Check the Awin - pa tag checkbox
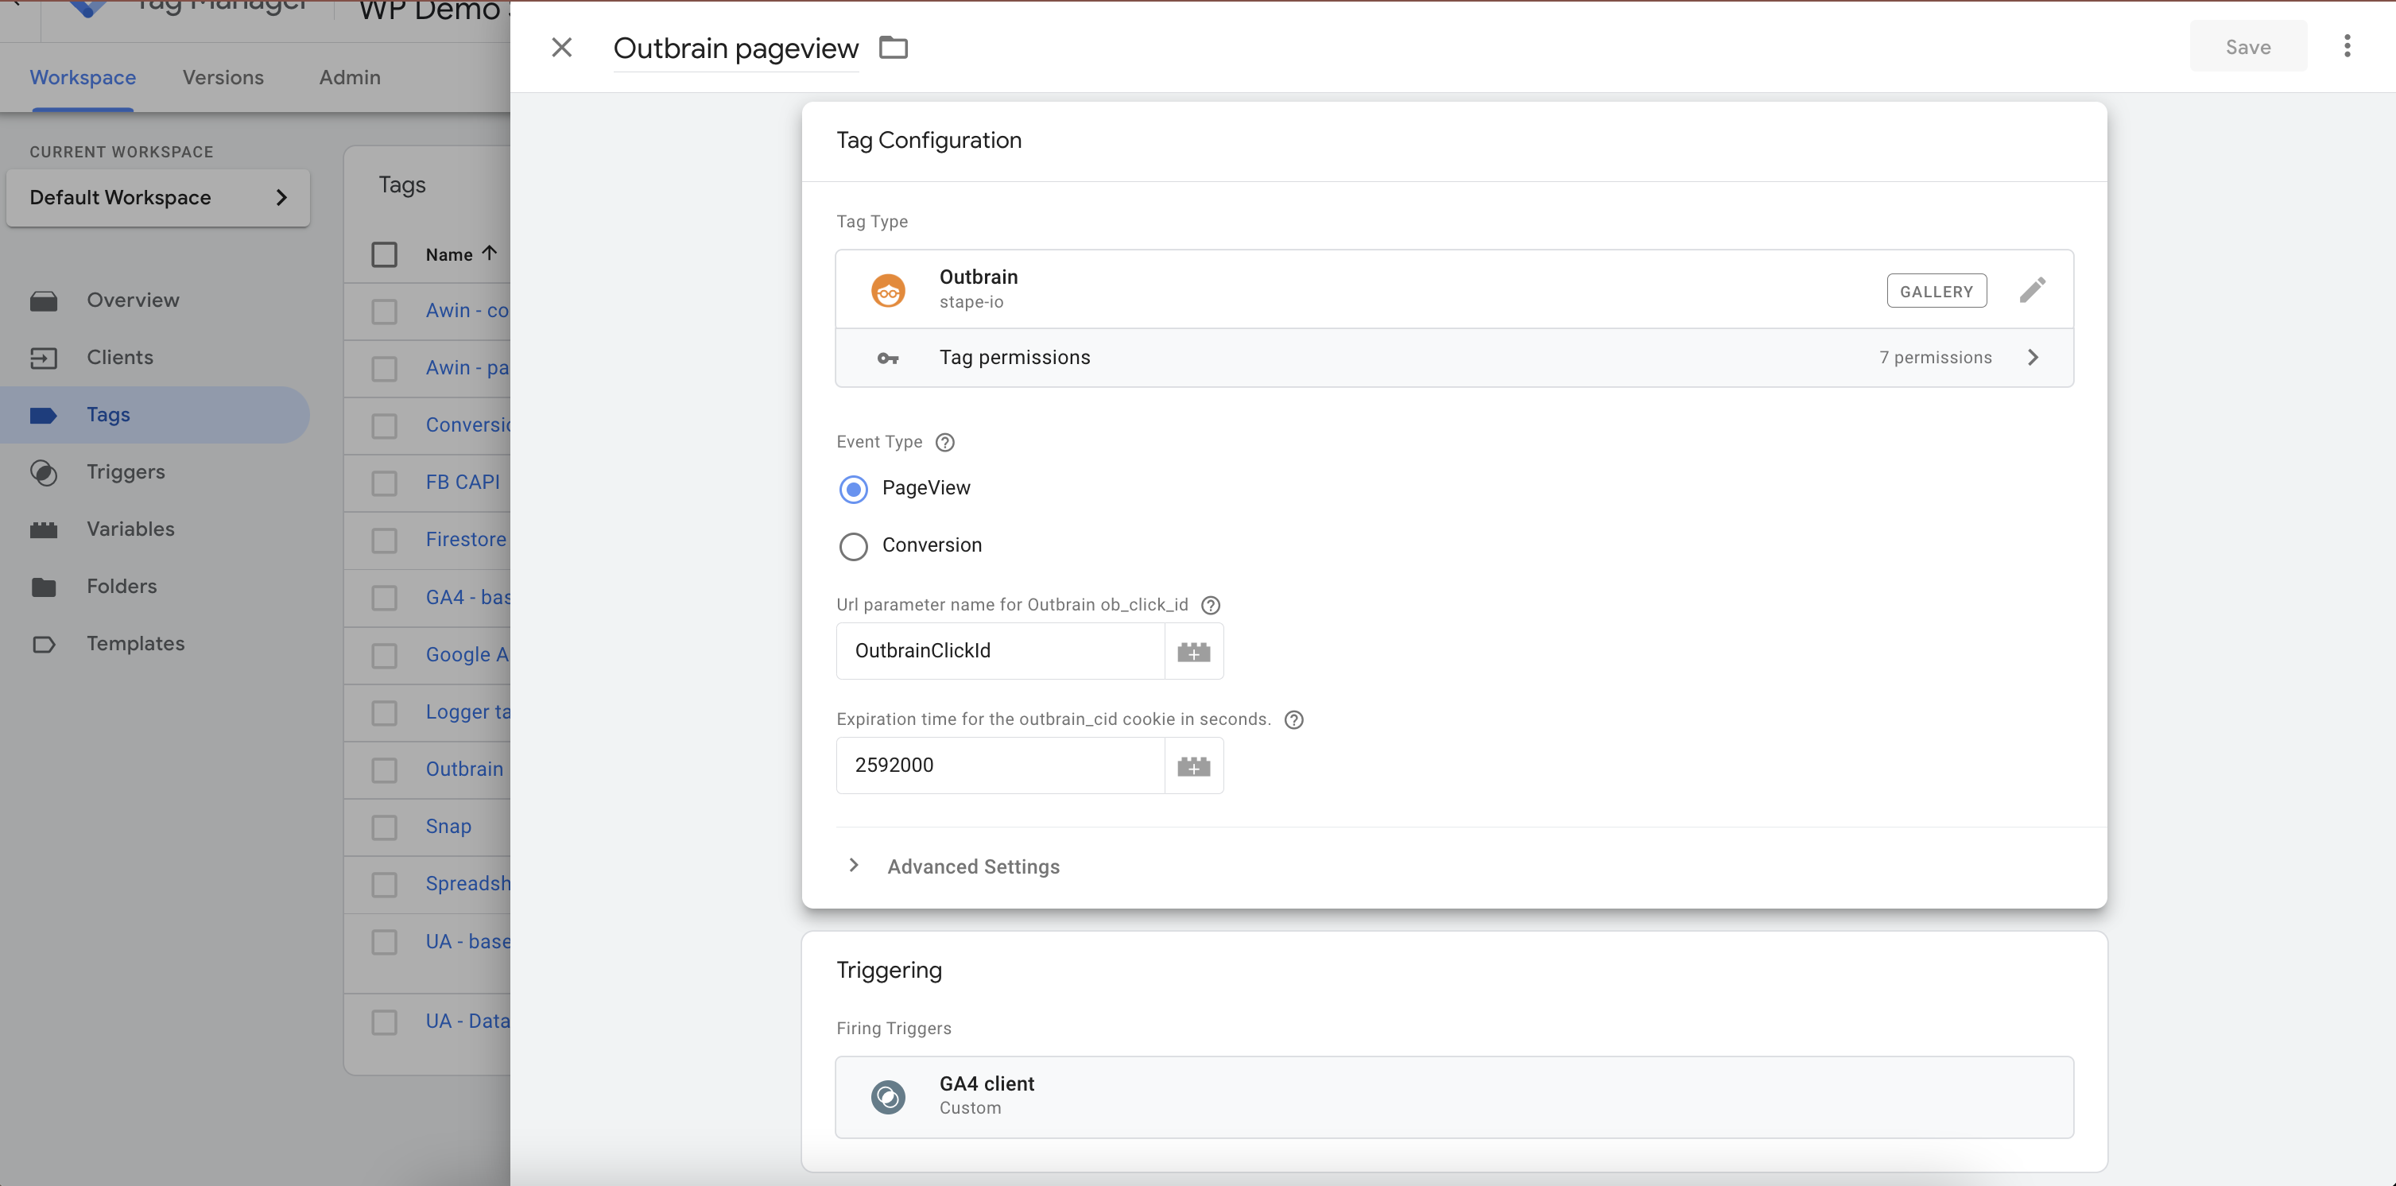This screenshot has height=1186, width=2396. tap(384, 368)
